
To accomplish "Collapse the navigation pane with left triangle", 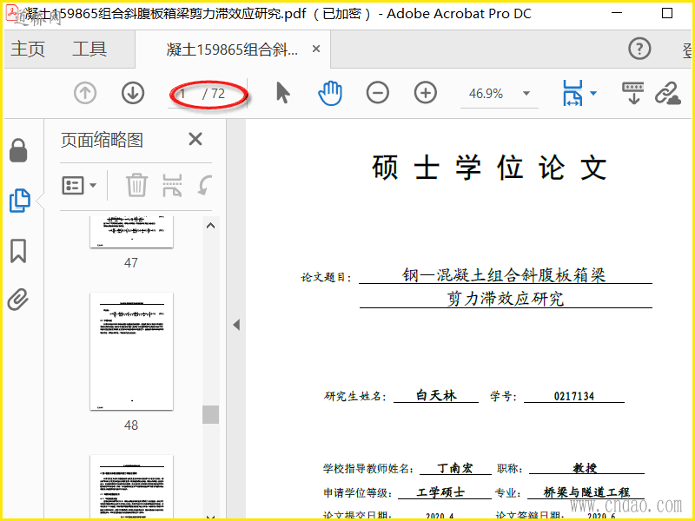I will click(x=236, y=325).
